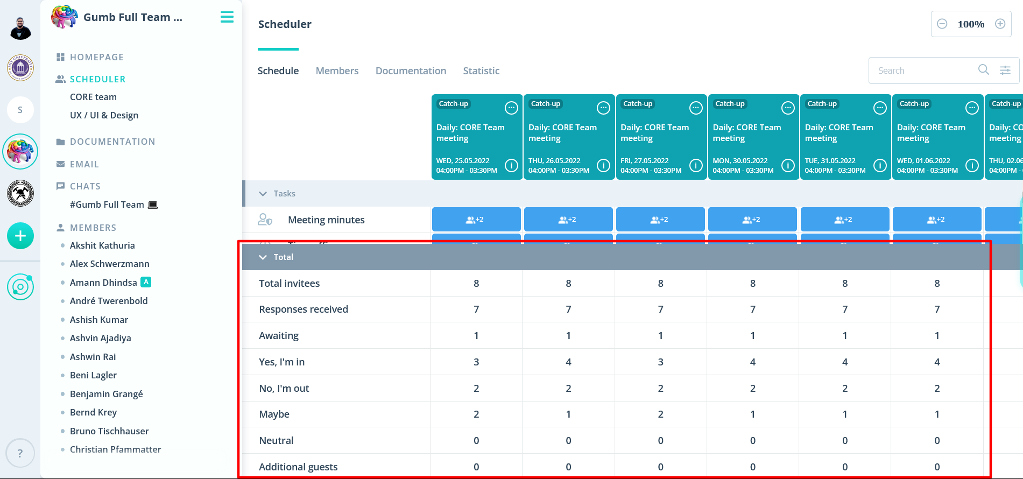Click Meeting minutes assignees for WED 01.06.2022
Viewport: 1023px width, 479px height.
[937, 220]
